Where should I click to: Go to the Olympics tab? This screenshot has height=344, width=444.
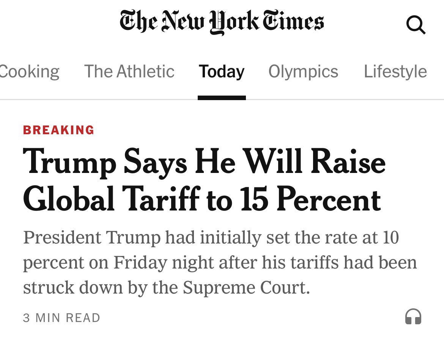(303, 71)
